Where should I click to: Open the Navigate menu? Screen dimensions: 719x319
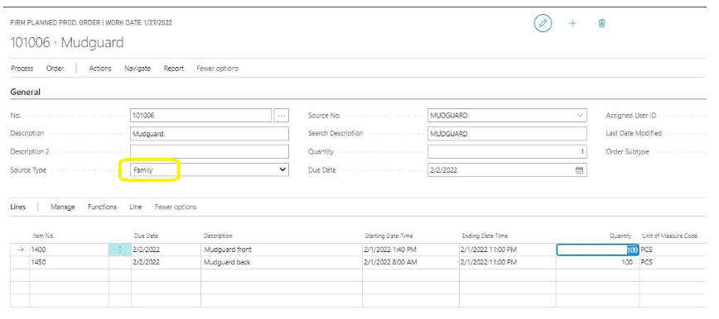138,69
